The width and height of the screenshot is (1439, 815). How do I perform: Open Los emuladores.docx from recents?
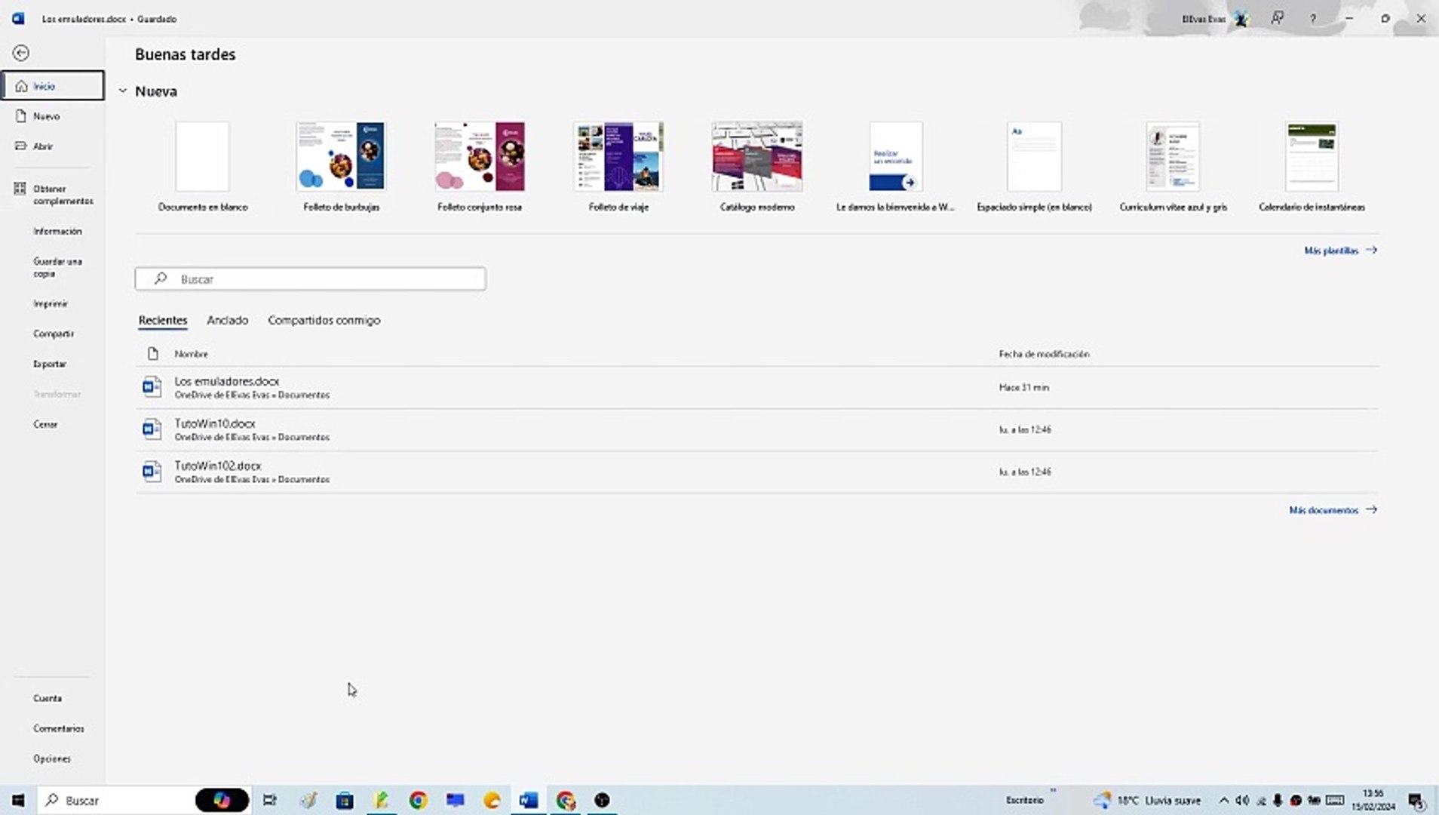[757, 388]
